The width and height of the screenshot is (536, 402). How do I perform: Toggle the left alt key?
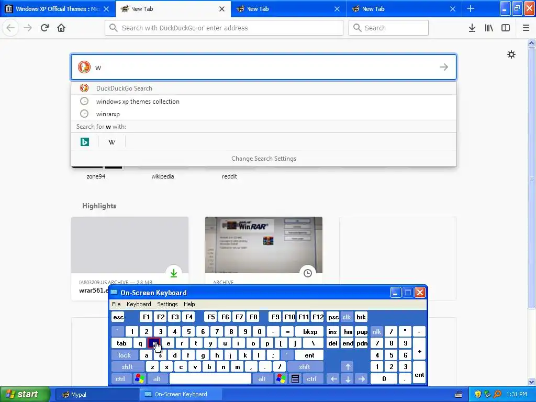point(157,379)
